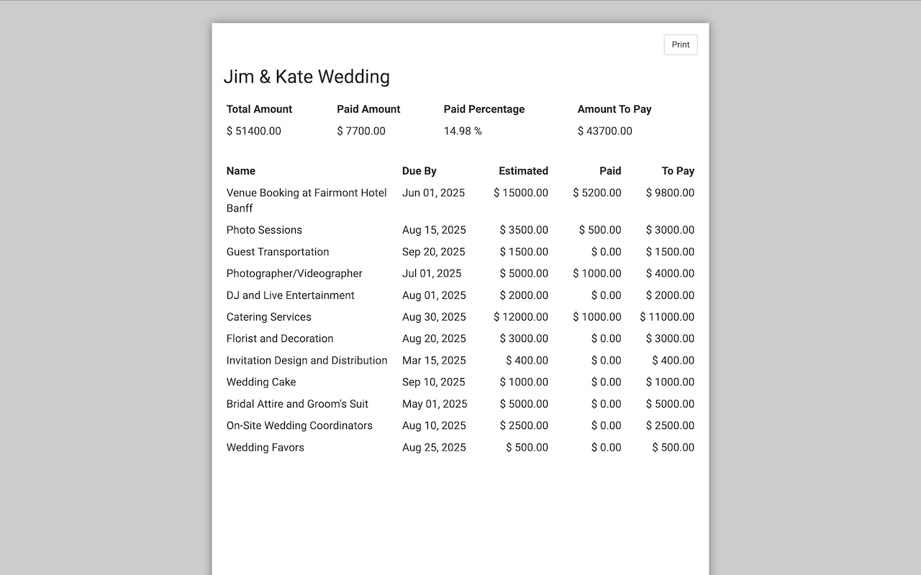Click the To Pay column header

[x=678, y=171]
